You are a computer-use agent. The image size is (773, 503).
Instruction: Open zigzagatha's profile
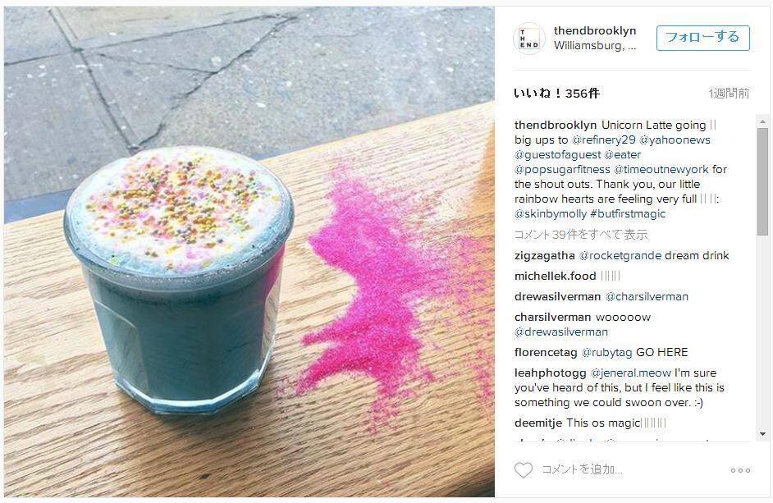click(x=544, y=256)
